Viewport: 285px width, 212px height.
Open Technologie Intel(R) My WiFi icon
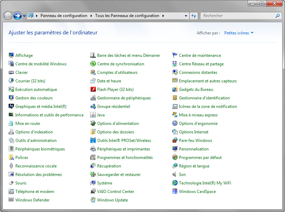click(175, 183)
